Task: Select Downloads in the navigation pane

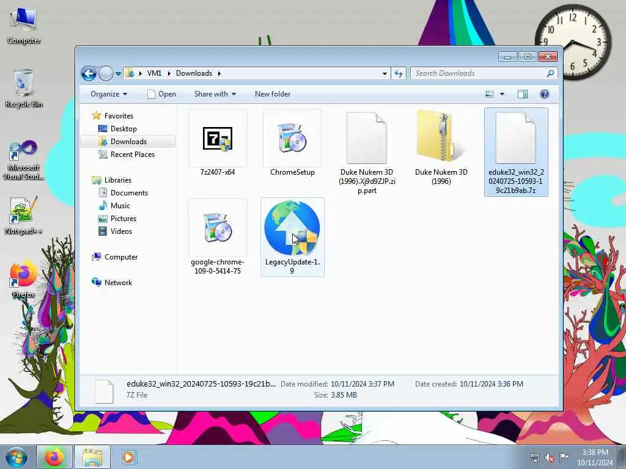Action: click(x=128, y=142)
